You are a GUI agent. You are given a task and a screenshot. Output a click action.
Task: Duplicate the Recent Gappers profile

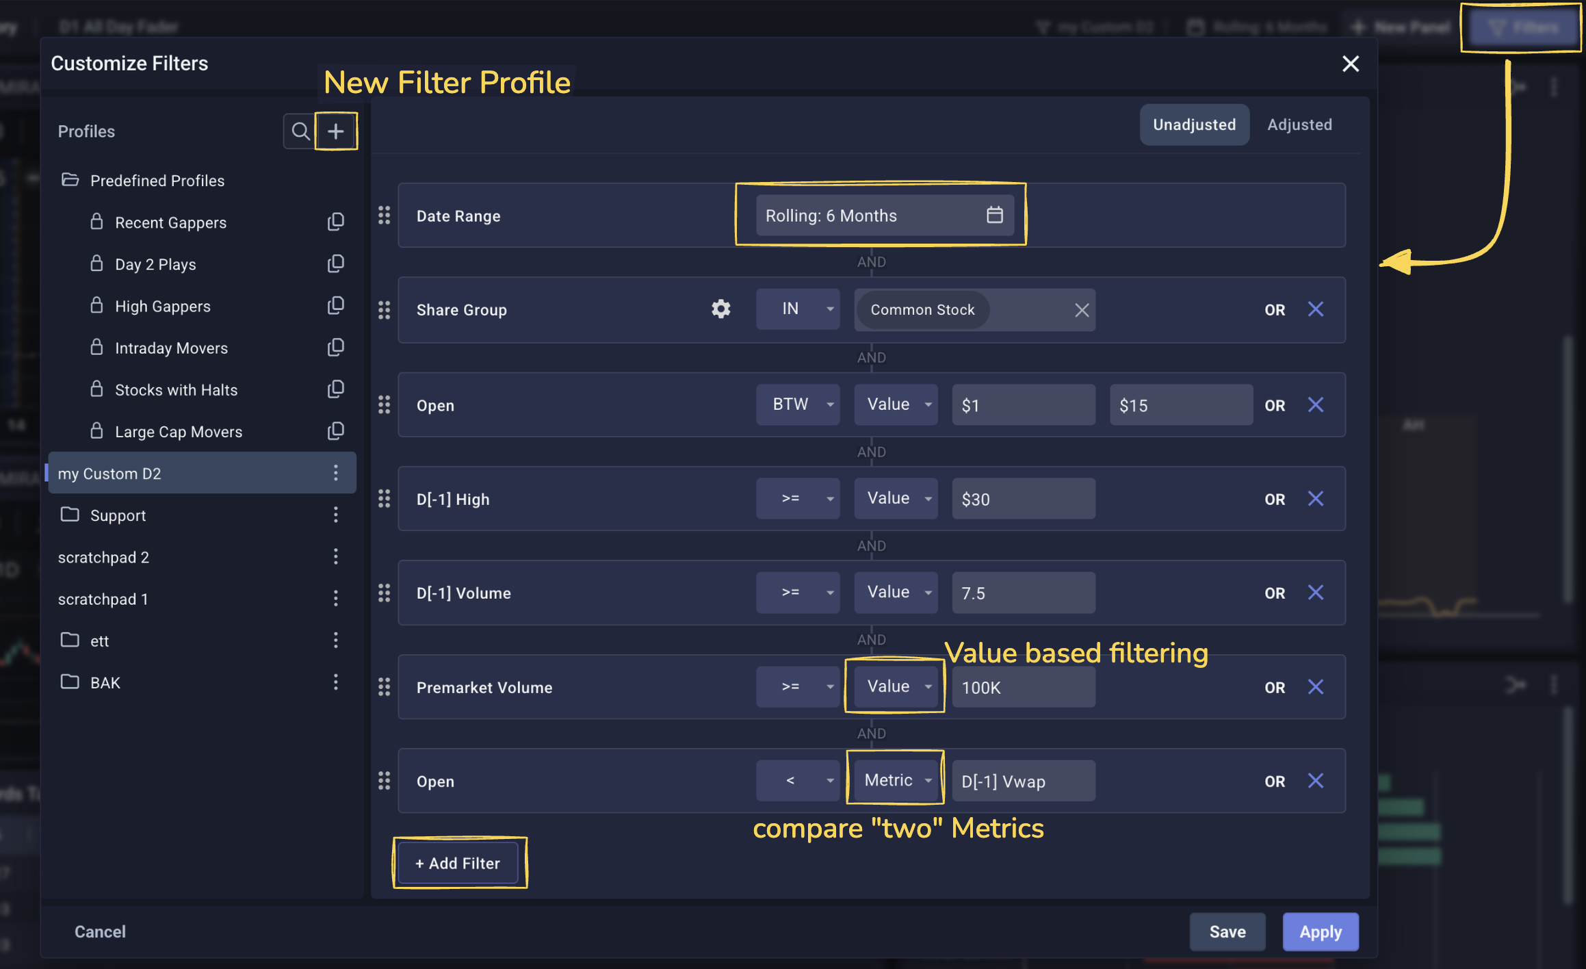click(335, 222)
